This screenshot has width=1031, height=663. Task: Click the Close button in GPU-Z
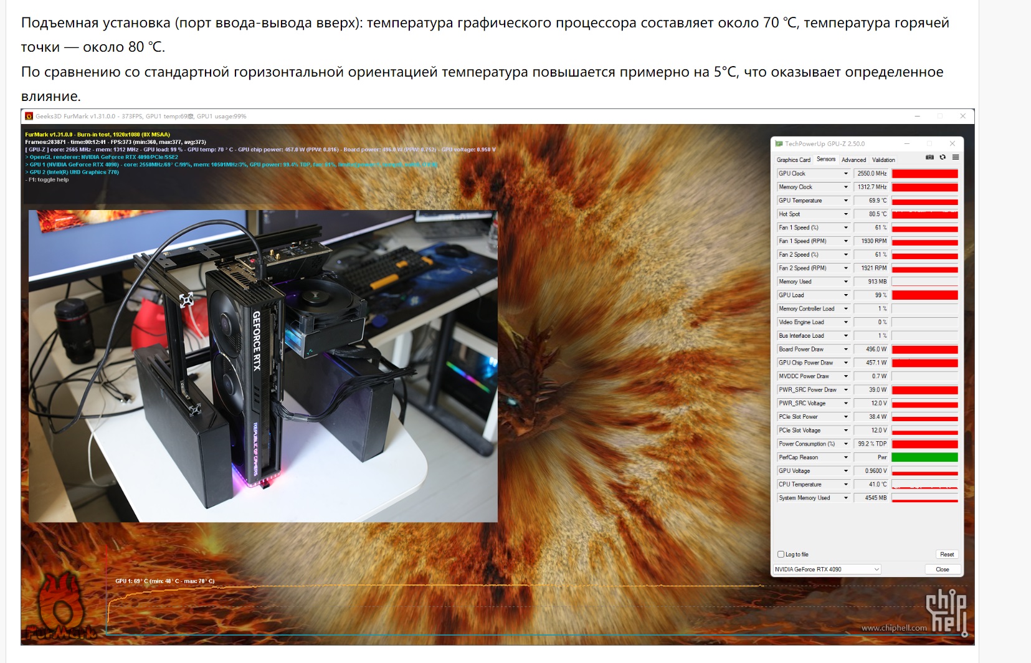click(x=943, y=570)
